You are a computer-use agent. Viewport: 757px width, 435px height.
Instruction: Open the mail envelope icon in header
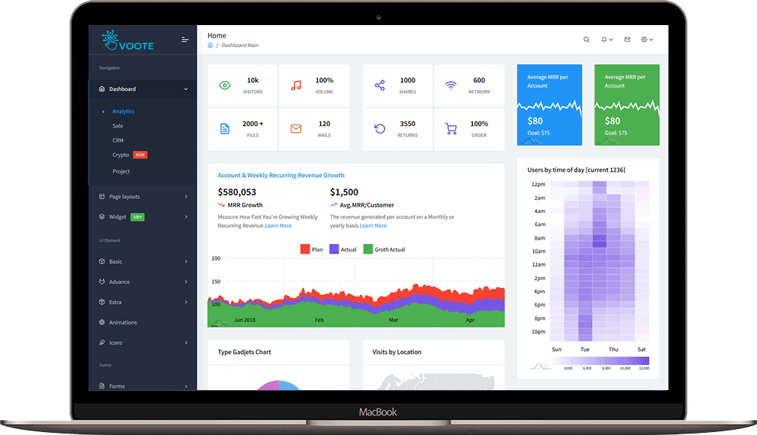point(627,40)
